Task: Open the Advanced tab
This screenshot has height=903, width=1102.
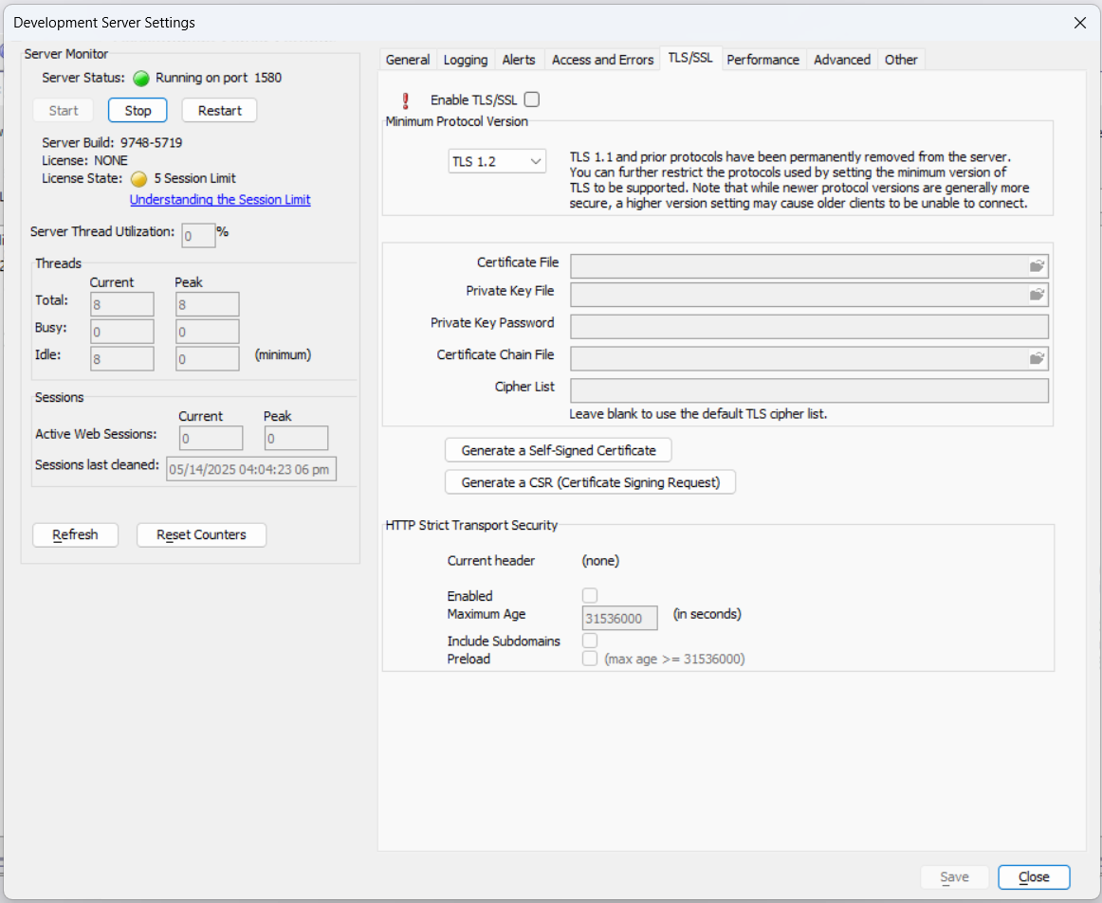Action: (842, 60)
